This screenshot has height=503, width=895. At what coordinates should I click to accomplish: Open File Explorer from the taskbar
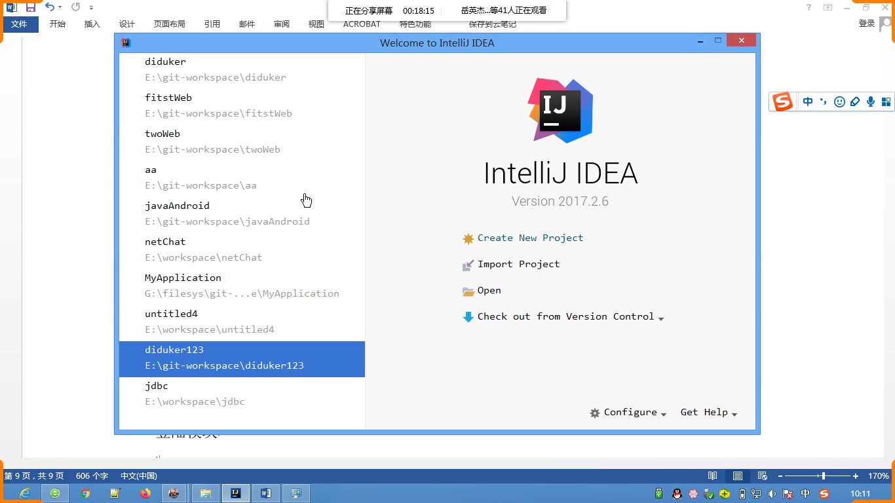tap(205, 493)
